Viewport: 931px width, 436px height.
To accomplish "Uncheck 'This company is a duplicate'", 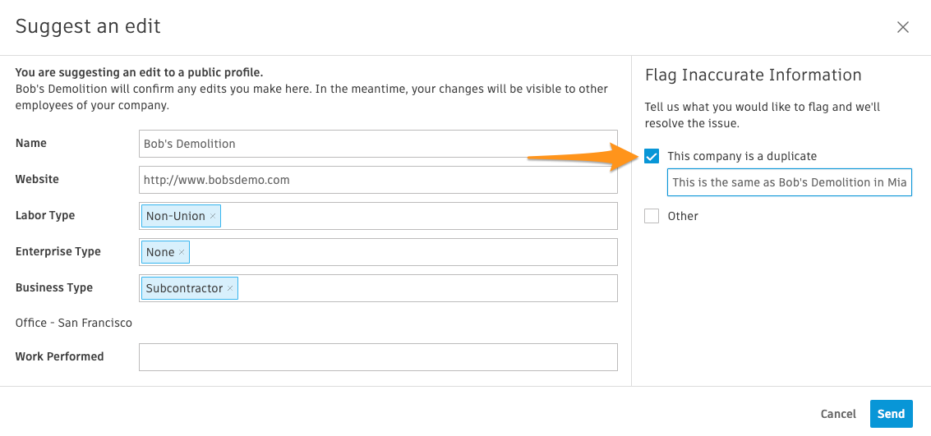I will pos(652,156).
